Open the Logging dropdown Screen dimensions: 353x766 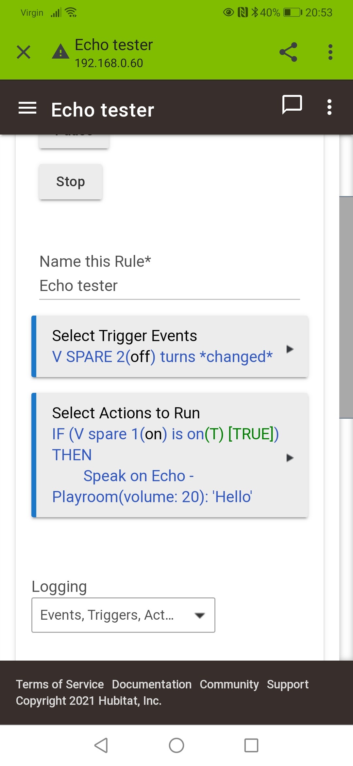click(x=123, y=615)
